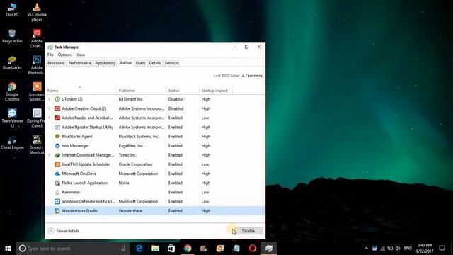Open File Explorer from the taskbar
The image size is (453, 255).
[155, 249]
